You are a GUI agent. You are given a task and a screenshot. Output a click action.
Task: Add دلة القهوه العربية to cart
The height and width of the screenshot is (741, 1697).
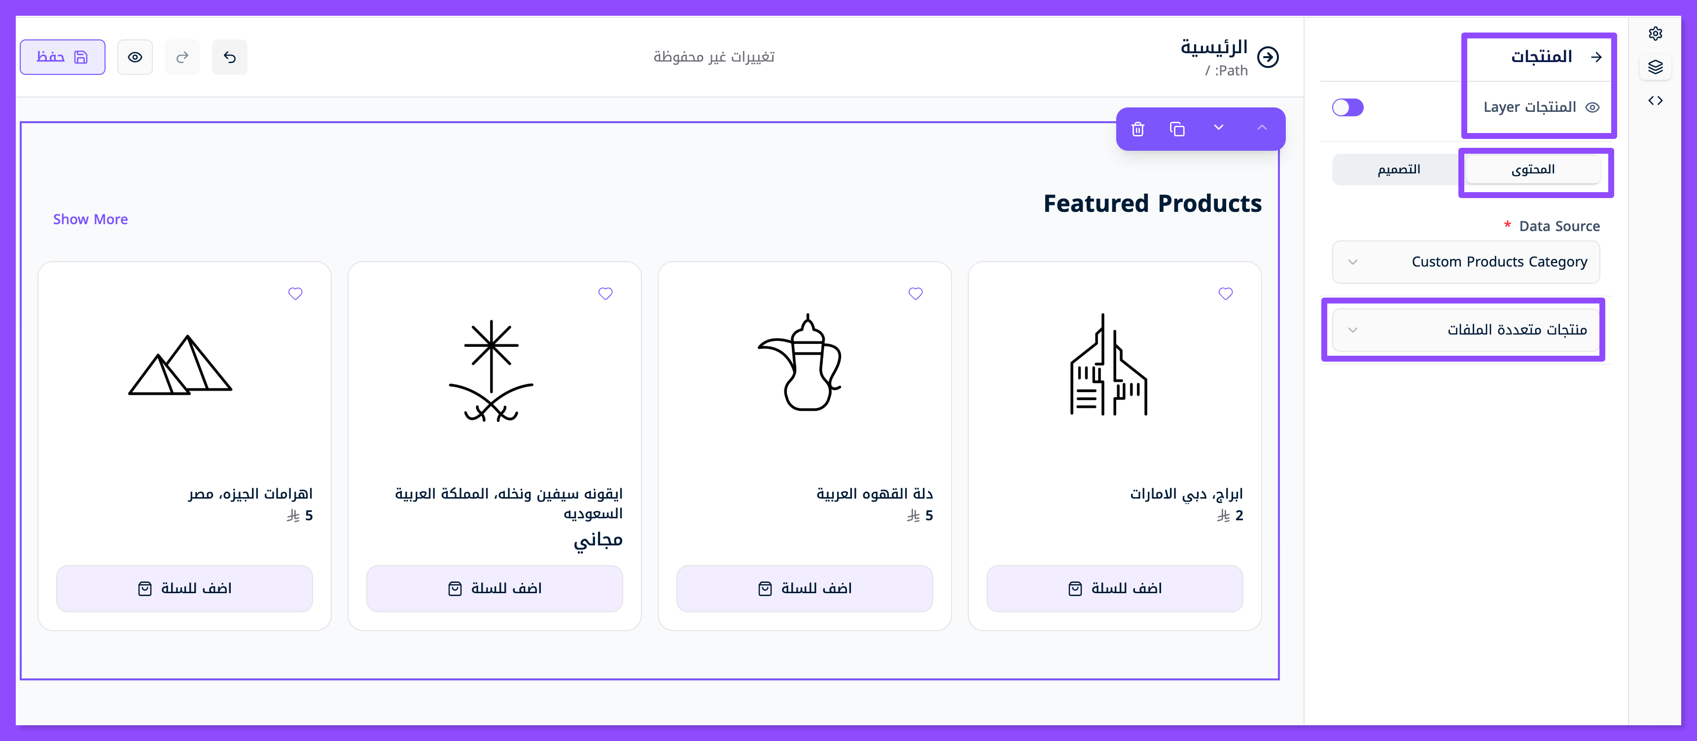804,588
